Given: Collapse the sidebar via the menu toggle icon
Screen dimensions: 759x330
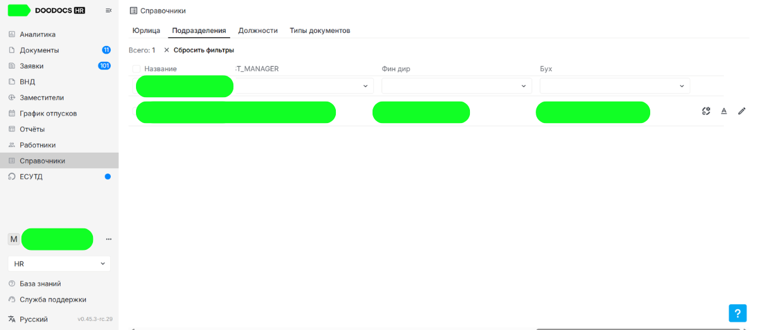Looking at the screenshot, I should [108, 11].
